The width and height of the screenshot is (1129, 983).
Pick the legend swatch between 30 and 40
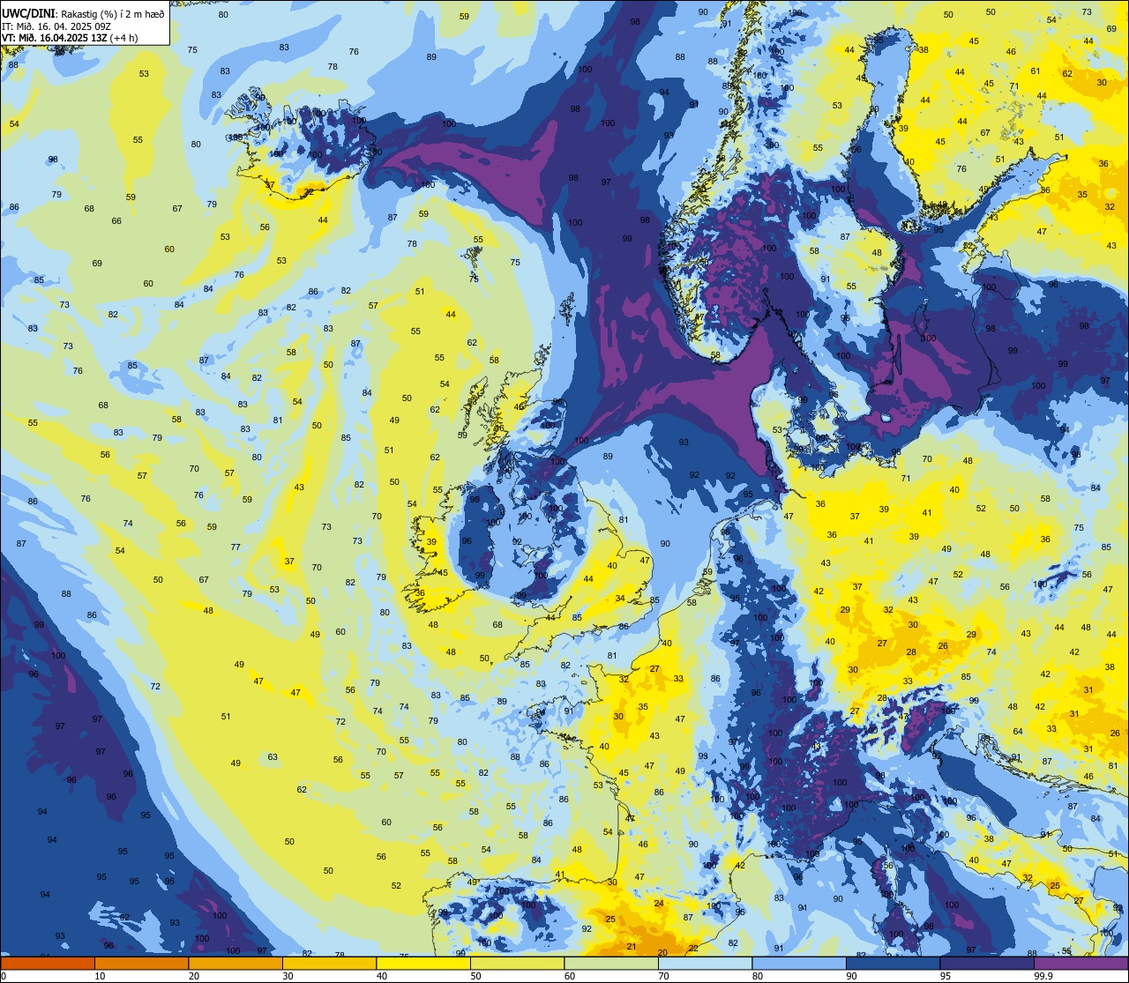click(330, 963)
